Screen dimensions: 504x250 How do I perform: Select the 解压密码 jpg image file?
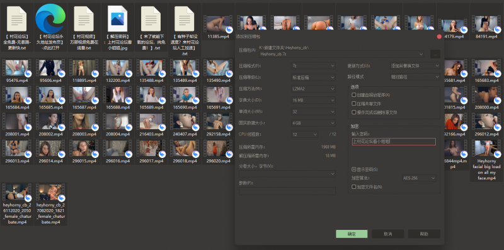point(117,27)
